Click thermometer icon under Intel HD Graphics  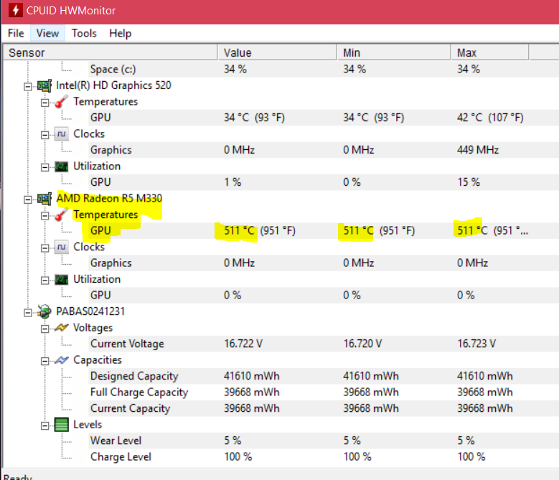pyautogui.click(x=61, y=102)
